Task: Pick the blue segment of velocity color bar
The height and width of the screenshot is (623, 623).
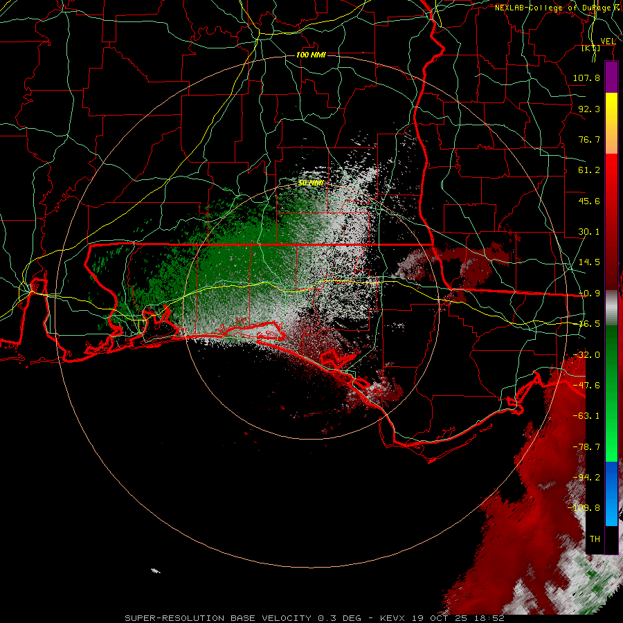Action: [x=611, y=477]
